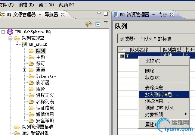
Task: Select the 预订 folder in tree
Action: pyautogui.click(x=40, y=63)
